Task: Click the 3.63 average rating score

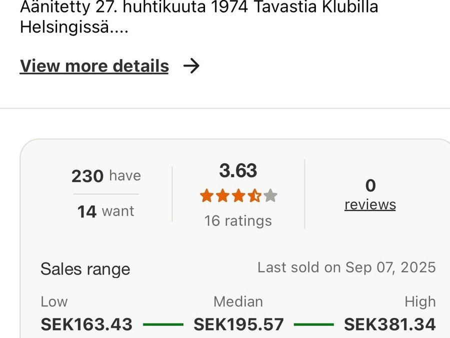Action: [x=238, y=171]
